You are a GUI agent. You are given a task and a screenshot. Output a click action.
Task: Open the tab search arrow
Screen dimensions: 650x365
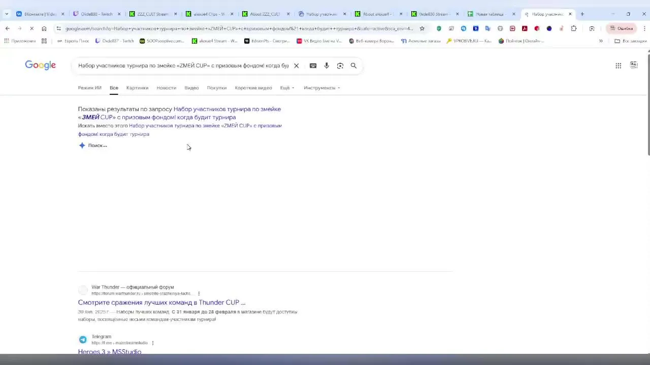(x=6, y=14)
